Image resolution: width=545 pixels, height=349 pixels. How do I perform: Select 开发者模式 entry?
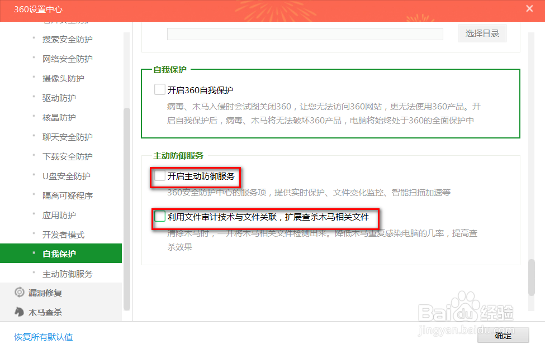click(63, 235)
